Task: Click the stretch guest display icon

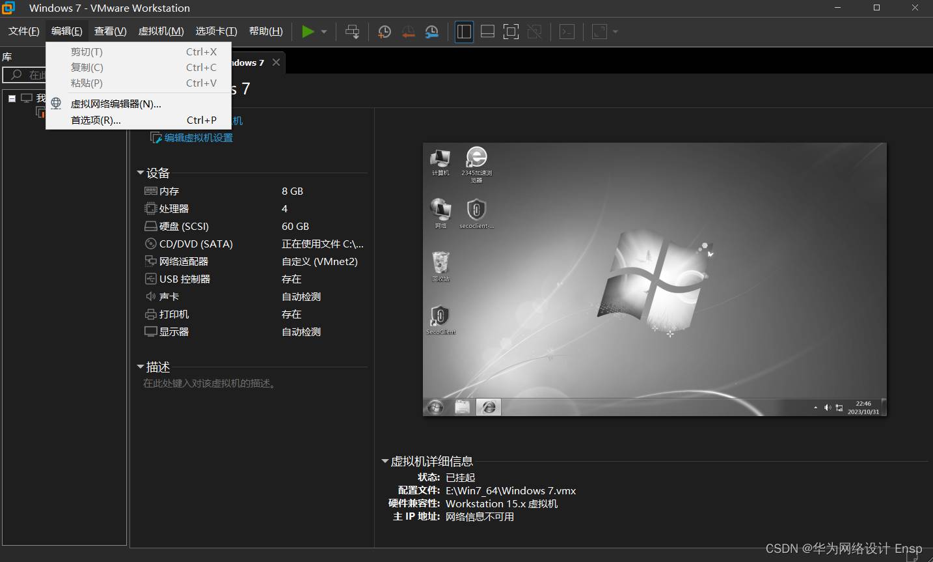Action: point(599,31)
